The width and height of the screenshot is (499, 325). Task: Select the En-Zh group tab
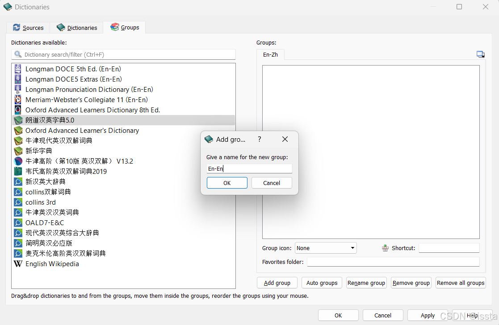coord(270,55)
